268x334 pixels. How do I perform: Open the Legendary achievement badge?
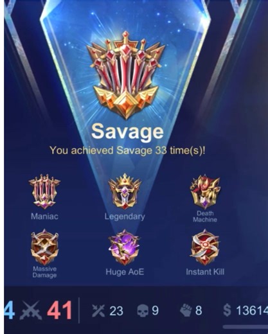click(125, 191)
